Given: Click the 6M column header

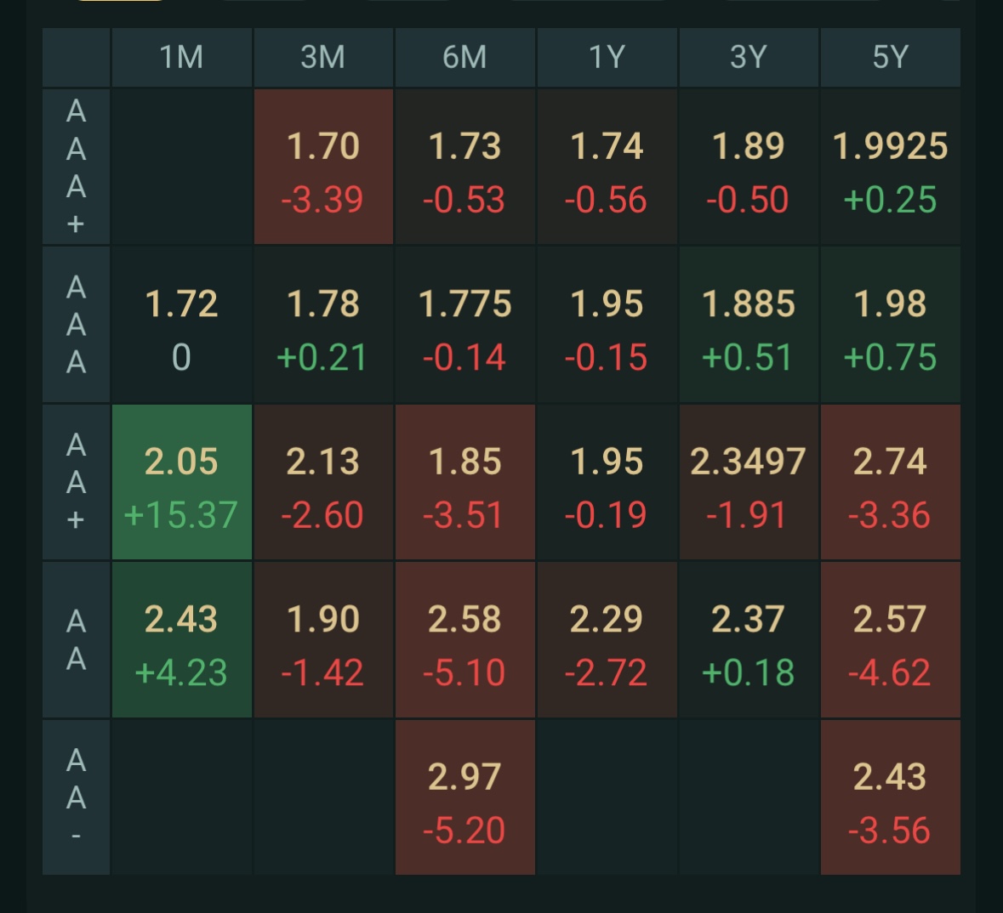Looking at the screenshot, I should click(464, 57).
